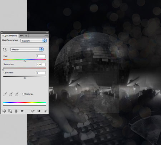The height and width of the screenshot is (145, 161).
Task: Select the first eyedropper tool
Action: click(x=5, y=94)
